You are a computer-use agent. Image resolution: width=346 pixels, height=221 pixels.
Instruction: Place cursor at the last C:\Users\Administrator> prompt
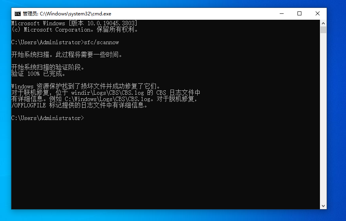[48, 118]
